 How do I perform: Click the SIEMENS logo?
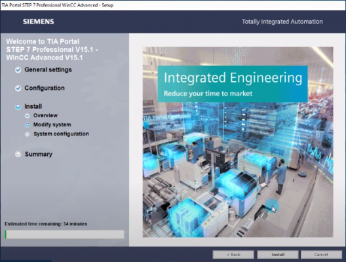point(39,22)
